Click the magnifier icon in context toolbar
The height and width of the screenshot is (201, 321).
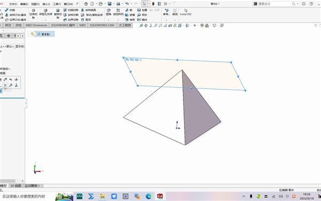[x=11, y=85]
